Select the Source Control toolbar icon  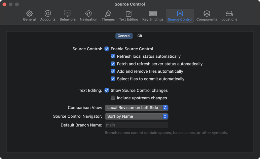coord(180,13)
